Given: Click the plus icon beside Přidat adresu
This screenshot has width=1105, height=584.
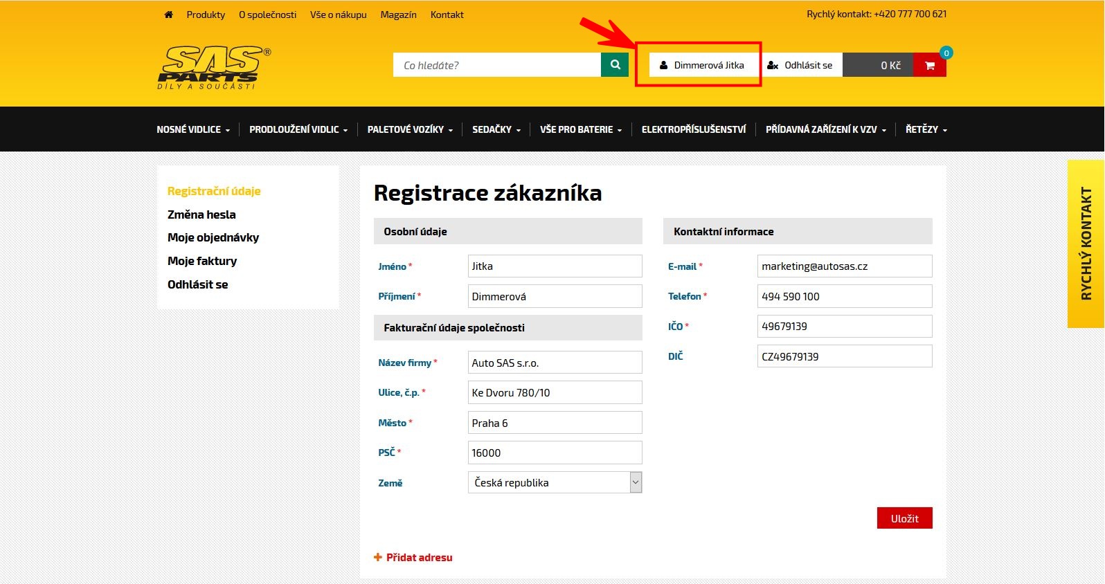Looking at the screenshot, I should coord(378,557).
